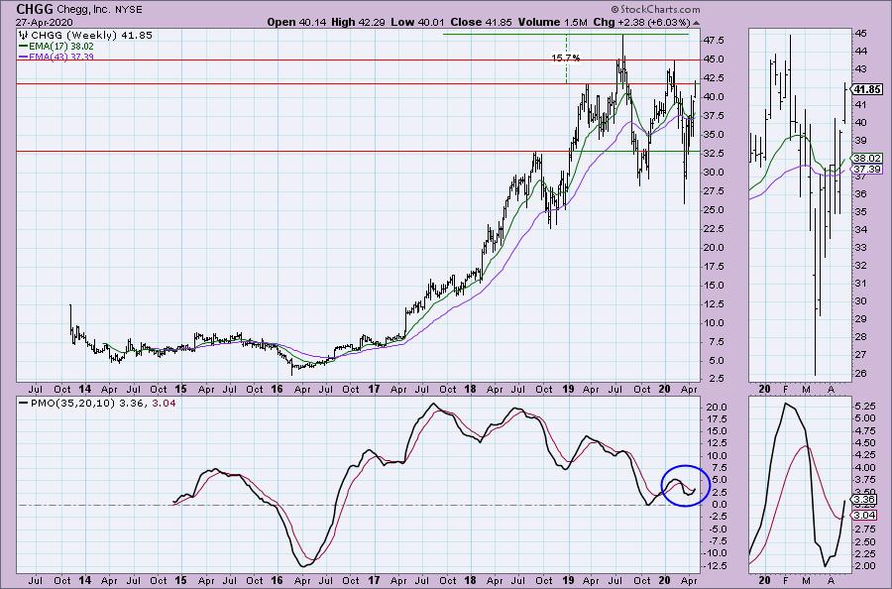This screenshot has height=589, width=892.
Task: Click the boxed 41.85 price tag on zoom panel
Action: click(867, 89)
